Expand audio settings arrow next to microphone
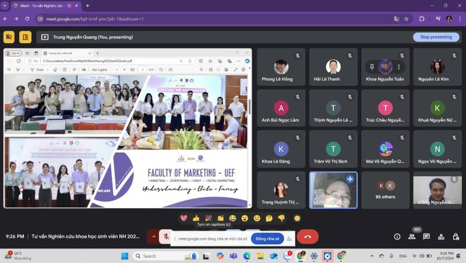This screenshot has height=263, width=466. coord(153,237)
